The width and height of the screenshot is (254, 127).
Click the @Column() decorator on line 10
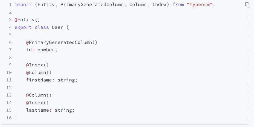(x=39, y=72)
